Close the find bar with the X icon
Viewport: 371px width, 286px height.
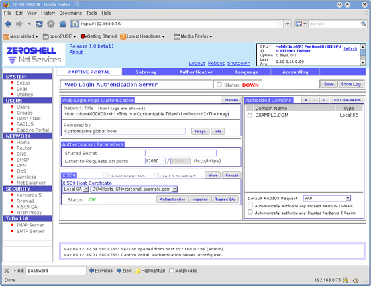(x=7, y=271)
